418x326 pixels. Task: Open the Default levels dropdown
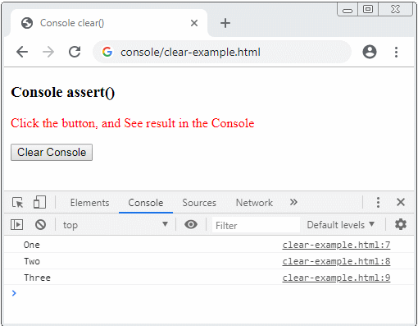(x=340, y=225)
